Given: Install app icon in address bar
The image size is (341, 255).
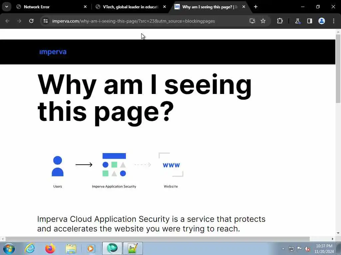Looking at the screenshot, I should tap(252, 21).
